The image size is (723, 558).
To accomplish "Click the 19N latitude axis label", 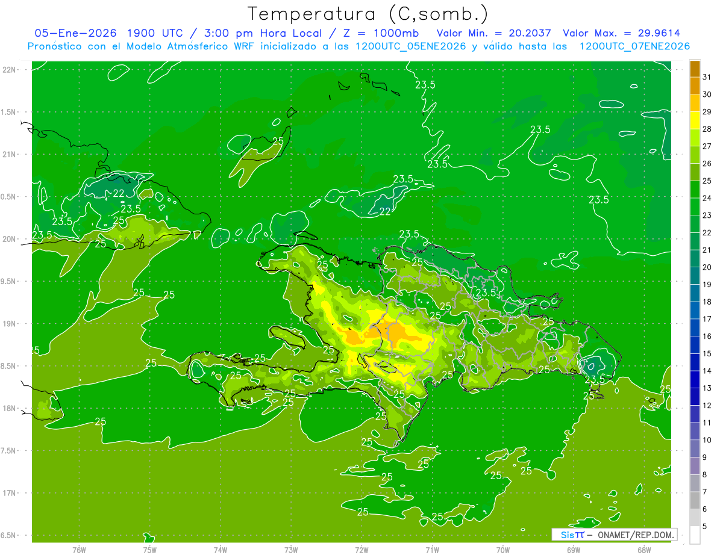I will tap(9, 323).
